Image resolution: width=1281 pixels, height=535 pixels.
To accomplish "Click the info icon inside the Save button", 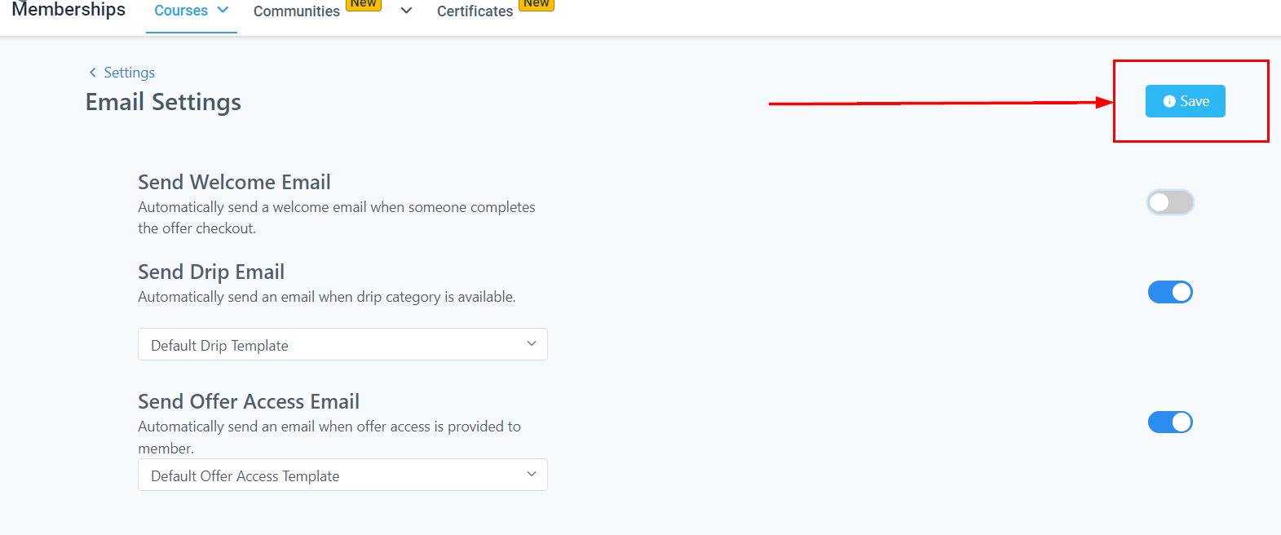I will click(1169, 101).
